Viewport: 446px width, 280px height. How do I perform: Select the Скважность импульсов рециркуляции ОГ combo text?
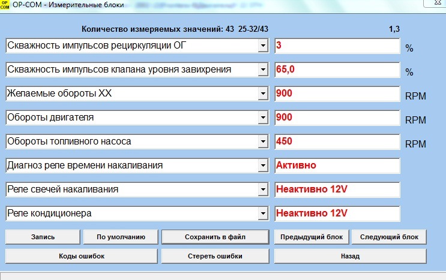[x=97, y=46]
